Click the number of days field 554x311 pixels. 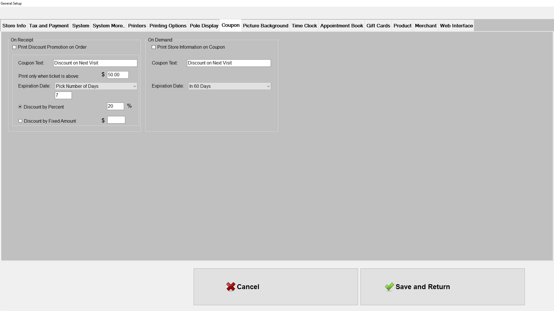[x=63, y=95]
